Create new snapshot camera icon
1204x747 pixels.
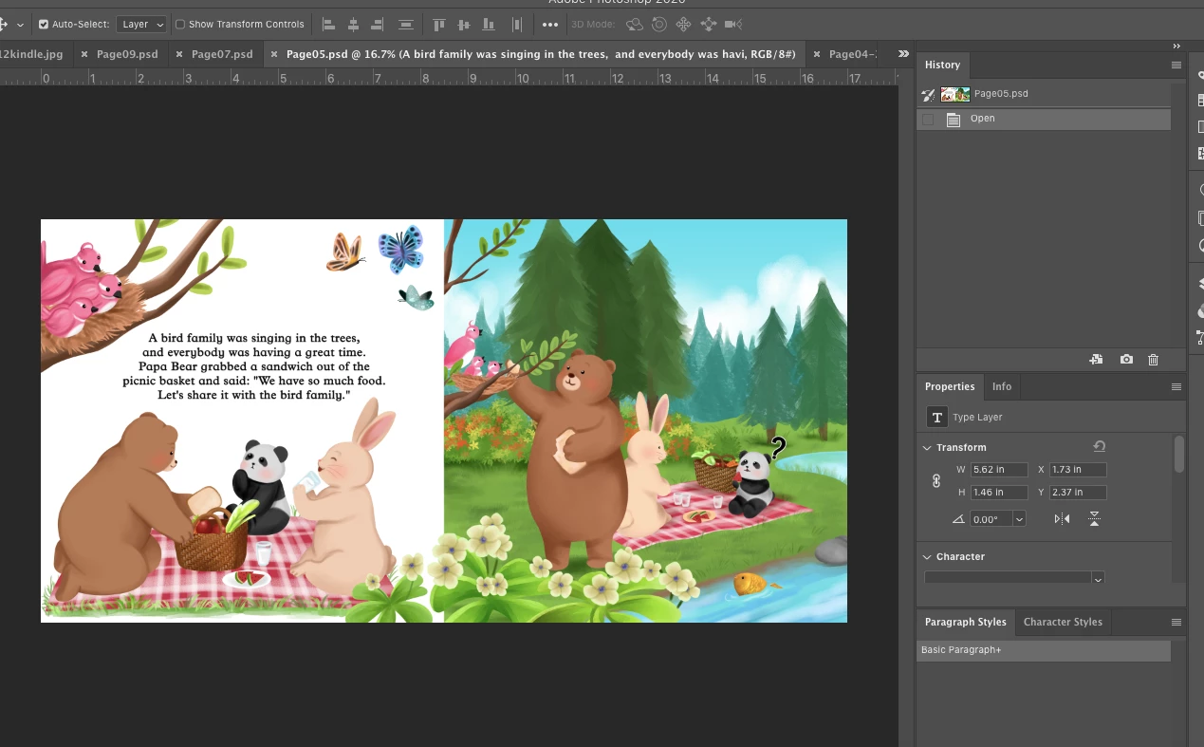(1126, 360)
